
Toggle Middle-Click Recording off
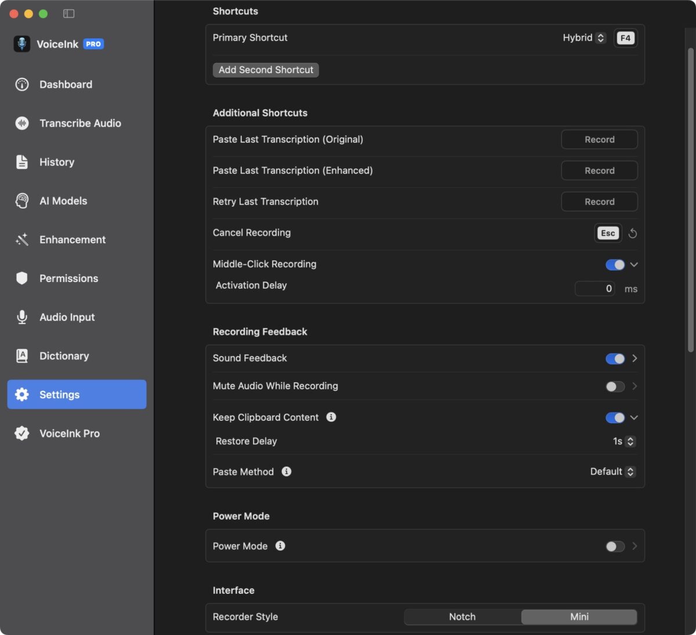(x=615, y=265)
